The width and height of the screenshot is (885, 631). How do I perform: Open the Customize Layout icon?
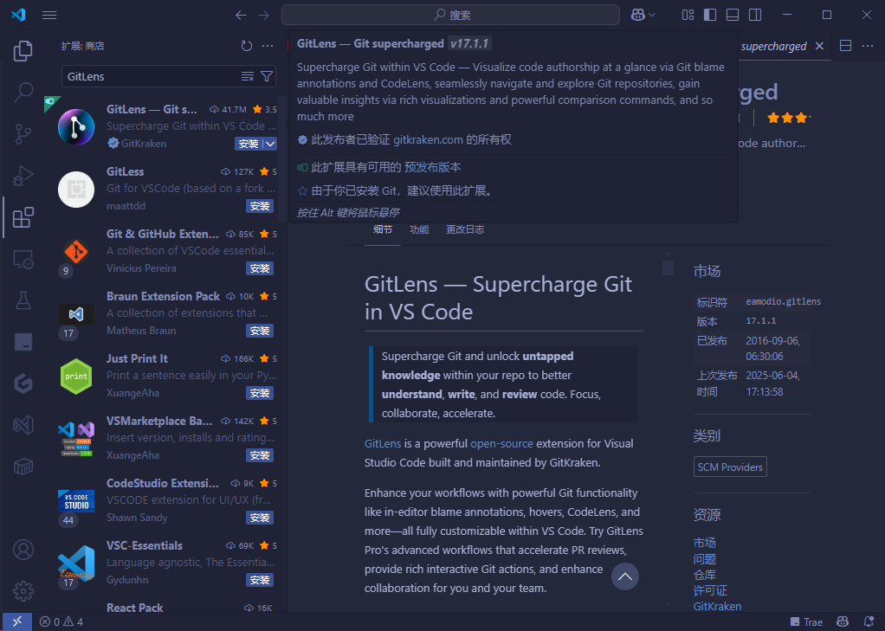(x=688, y=16)
